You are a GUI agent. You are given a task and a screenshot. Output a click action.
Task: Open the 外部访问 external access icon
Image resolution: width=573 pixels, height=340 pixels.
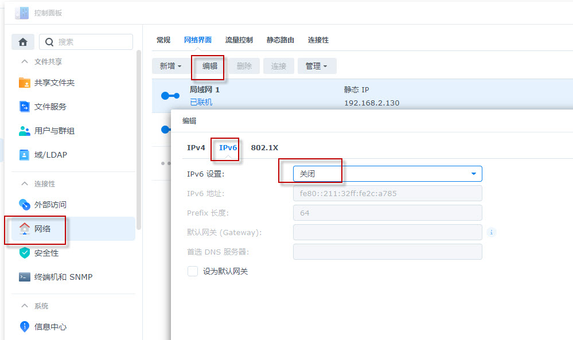[x=25, y=205]
